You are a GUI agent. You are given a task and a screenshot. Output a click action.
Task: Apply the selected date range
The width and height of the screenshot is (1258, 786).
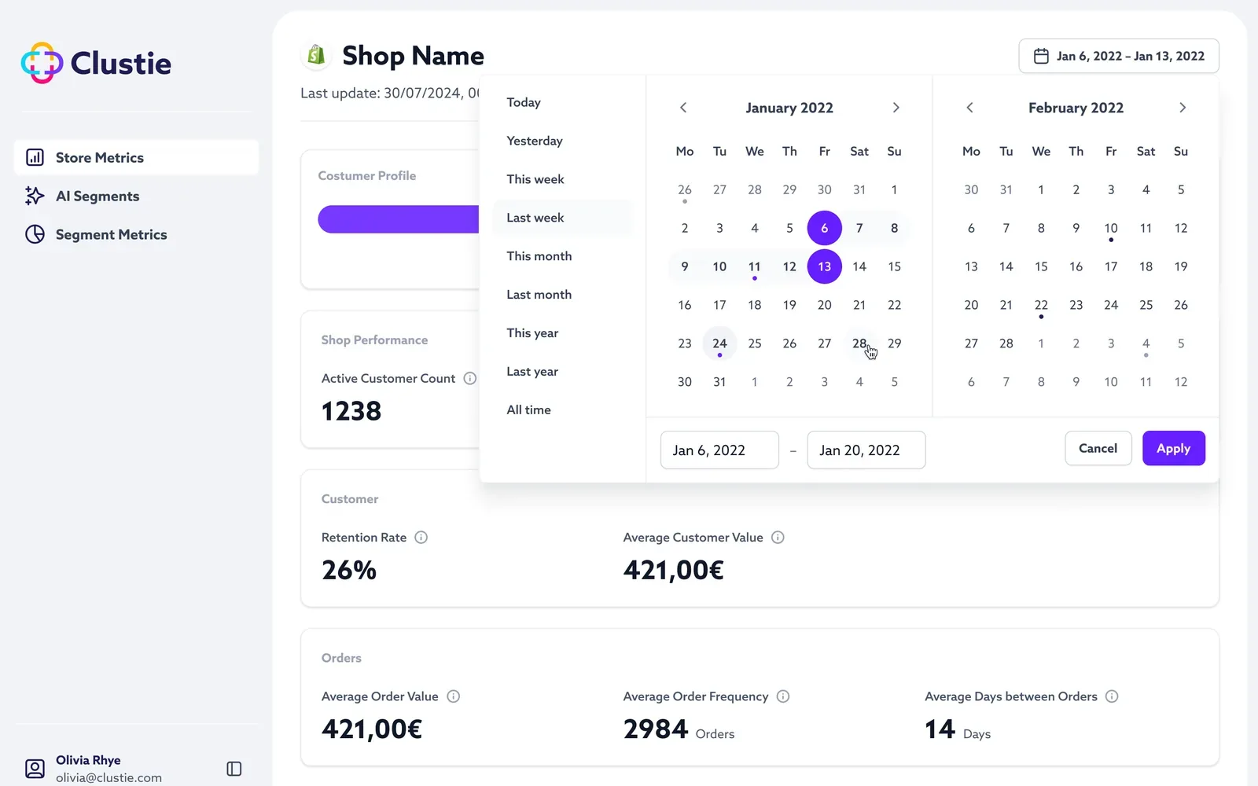tap(1173, 448)
